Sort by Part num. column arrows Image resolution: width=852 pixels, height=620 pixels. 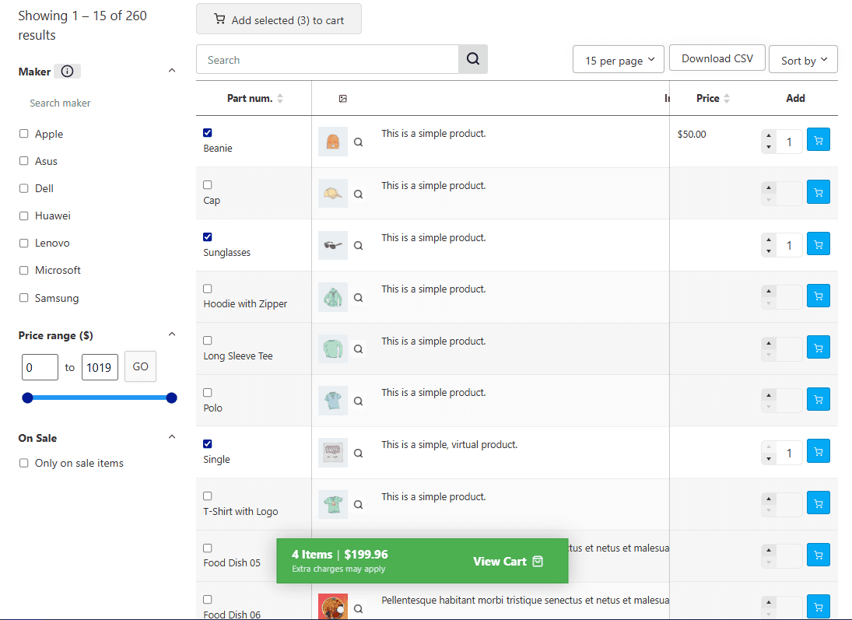pyautogui.click(x=280, y=99)
